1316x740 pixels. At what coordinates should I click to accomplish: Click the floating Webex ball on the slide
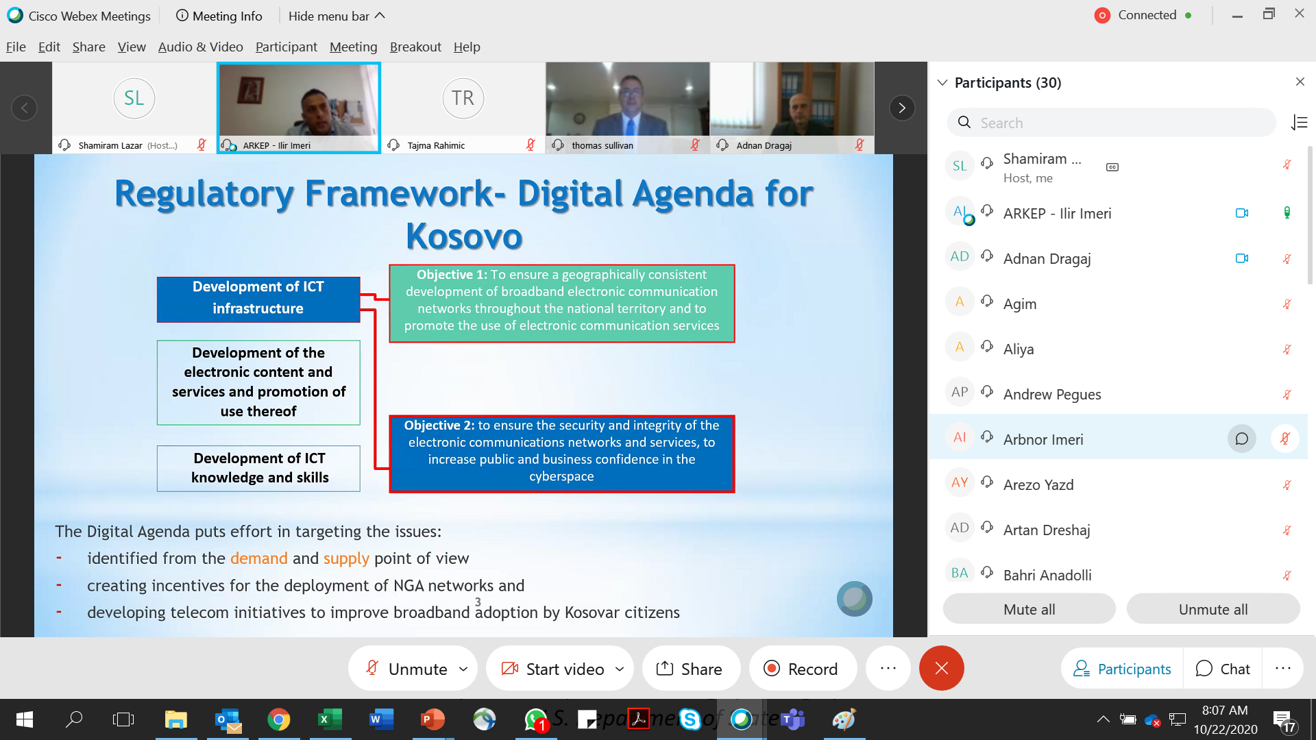(x=854, y=599)
